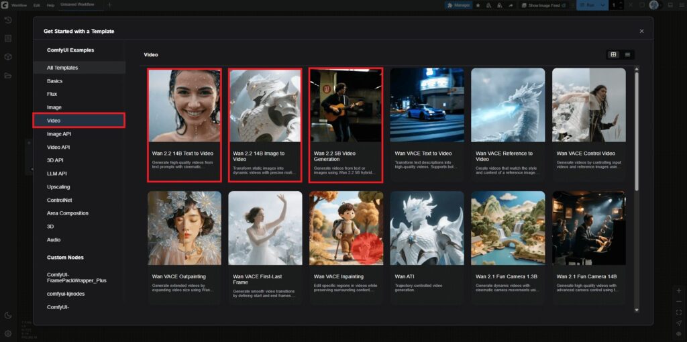Select Basics category
Viewport: 687px width, 342px height.
coord(79,81)
